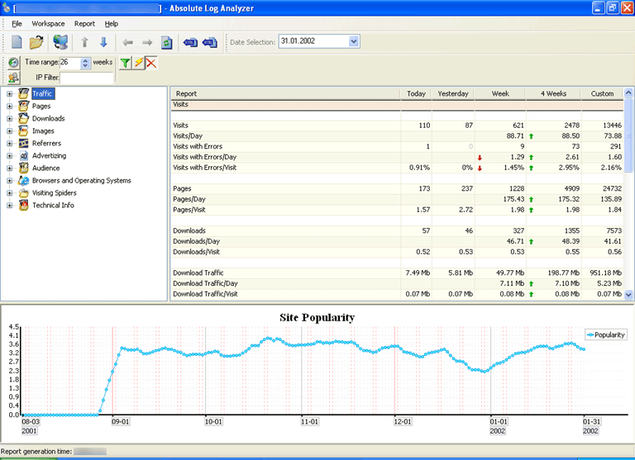This screenshot has height=460, width=635.
Task: Open the File menu
Action: click(x=17, y=24)
